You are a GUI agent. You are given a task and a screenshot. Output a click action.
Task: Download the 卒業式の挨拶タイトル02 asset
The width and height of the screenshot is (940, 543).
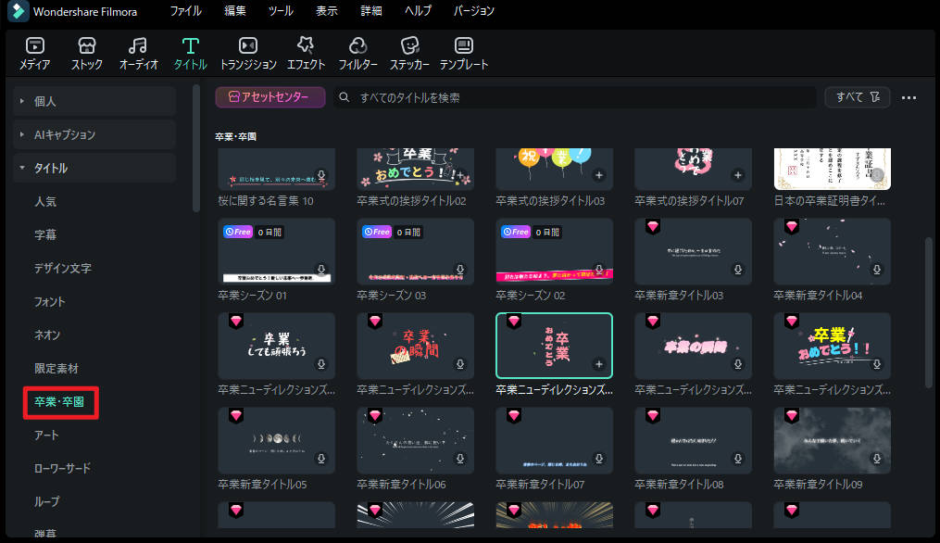459,176
